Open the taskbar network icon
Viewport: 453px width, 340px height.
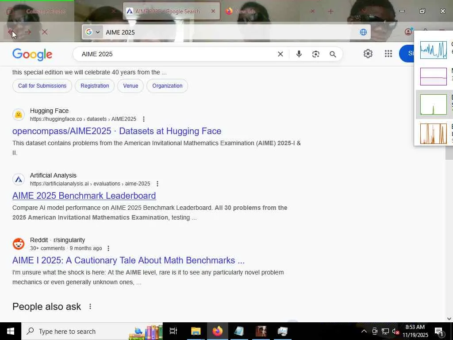coord(385,331)
